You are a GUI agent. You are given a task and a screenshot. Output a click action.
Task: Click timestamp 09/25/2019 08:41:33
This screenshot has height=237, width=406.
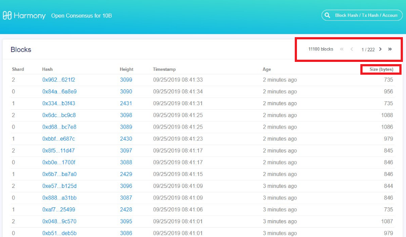coord(178,80)
